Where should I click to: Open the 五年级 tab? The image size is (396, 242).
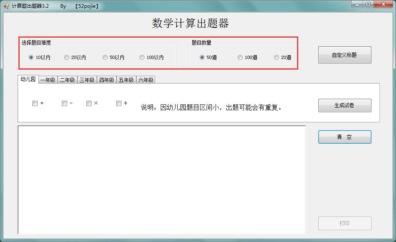coord(126,80)
